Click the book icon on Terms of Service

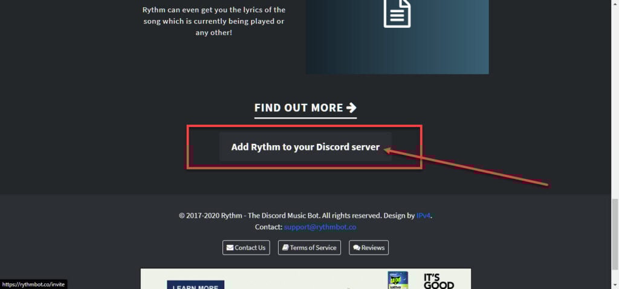pyautogui.click(x=286, y=248)
